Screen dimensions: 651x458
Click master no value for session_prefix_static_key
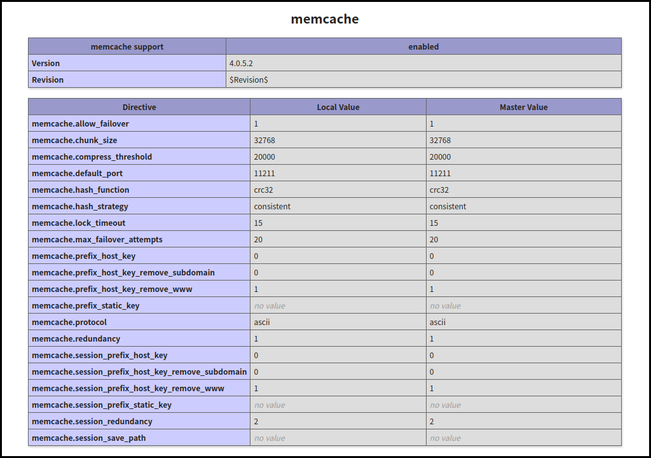pyautogui.click(x=445, y=405)
